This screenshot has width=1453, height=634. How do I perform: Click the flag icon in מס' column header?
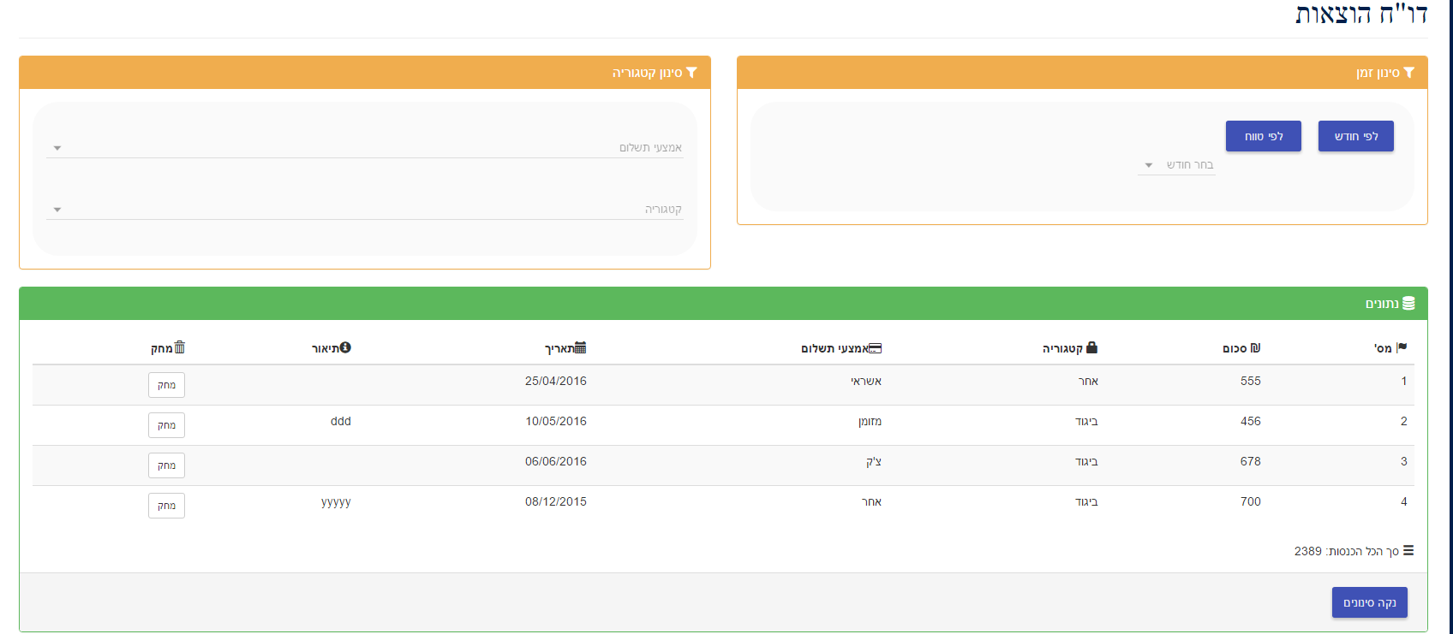[1402, 347]
